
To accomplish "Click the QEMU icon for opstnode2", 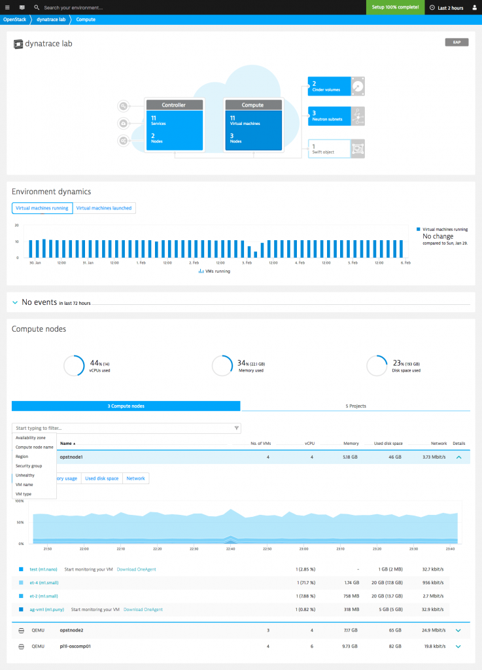I will [22, 630].
